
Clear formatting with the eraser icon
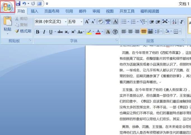pyautogui.click(x=101, y=22)
